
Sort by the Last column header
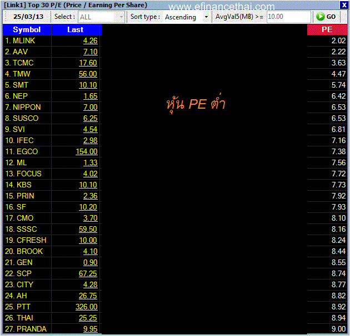(x=76, y=29)
